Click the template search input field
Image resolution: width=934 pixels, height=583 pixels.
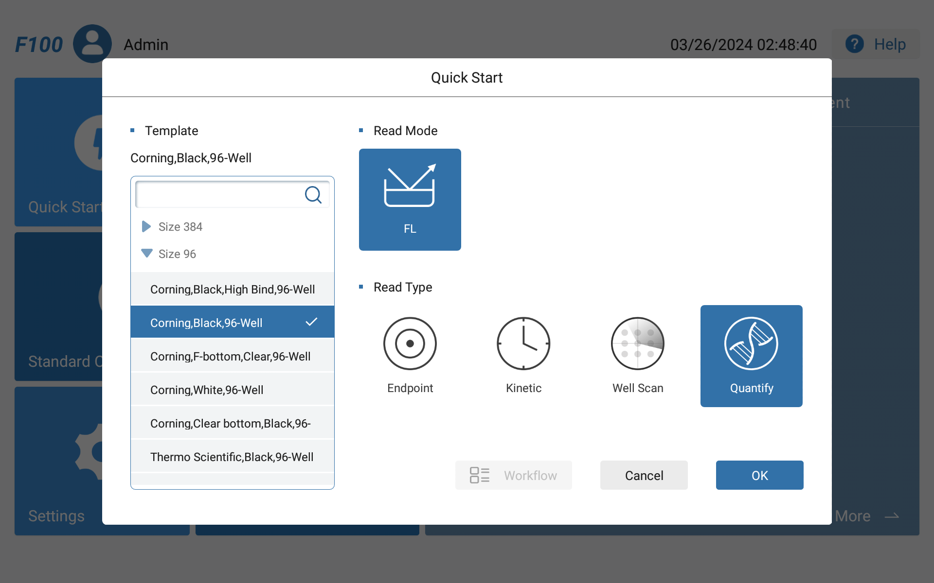point(233,194)
